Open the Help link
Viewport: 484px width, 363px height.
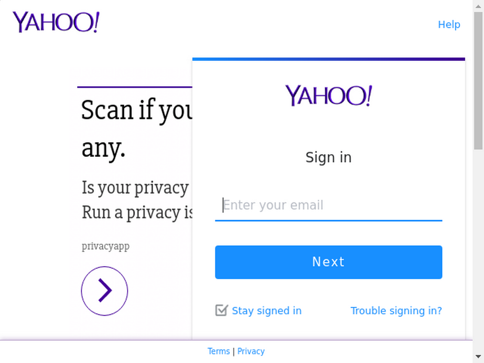click(449, 25)
